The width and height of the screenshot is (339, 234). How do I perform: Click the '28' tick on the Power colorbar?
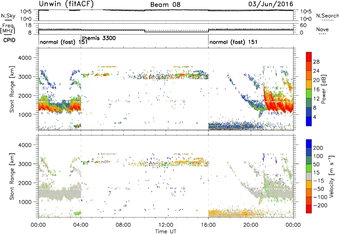point(316,62)
